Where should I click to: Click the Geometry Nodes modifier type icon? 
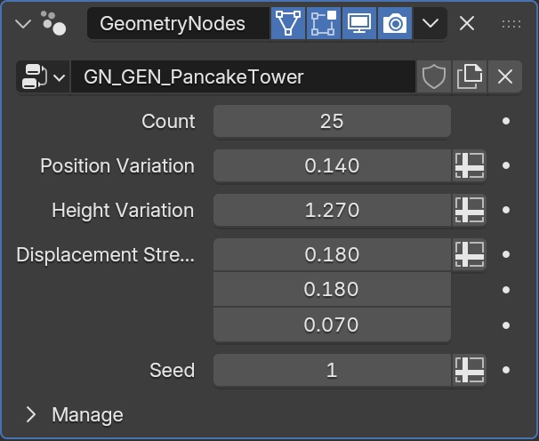[52, 24]
